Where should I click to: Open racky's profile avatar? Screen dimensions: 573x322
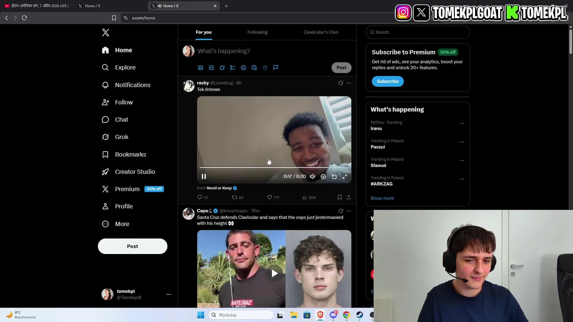tap(189, 86)
